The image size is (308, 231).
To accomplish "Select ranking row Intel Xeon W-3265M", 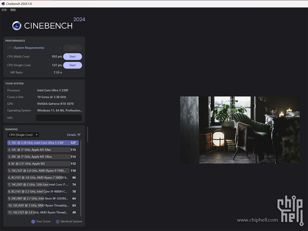I will [x=43, y=198].
